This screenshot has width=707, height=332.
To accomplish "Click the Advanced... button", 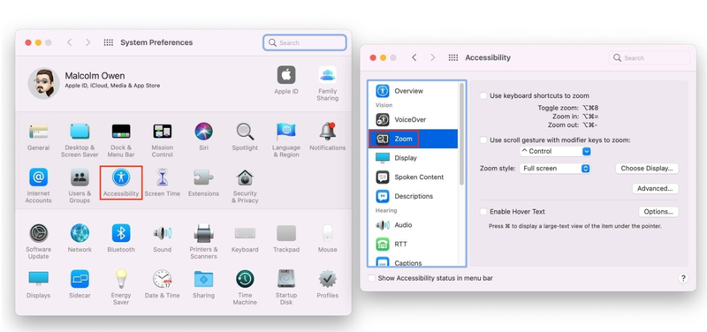I will [655, 189].
